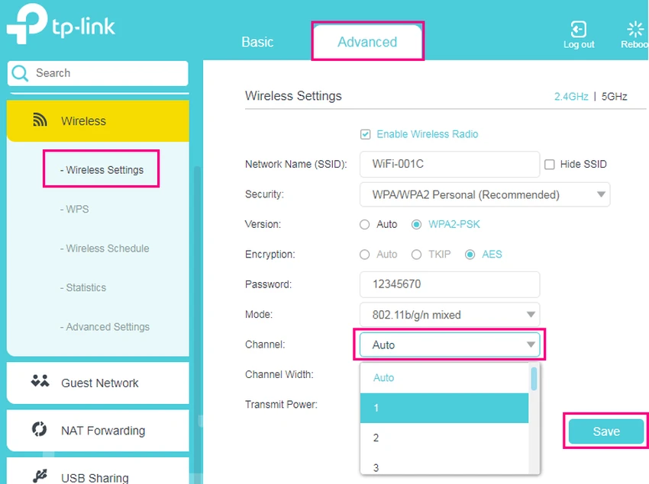Switch to the 5GHz band
Viewport: 649px width, 484px height.
pos(614,97)
